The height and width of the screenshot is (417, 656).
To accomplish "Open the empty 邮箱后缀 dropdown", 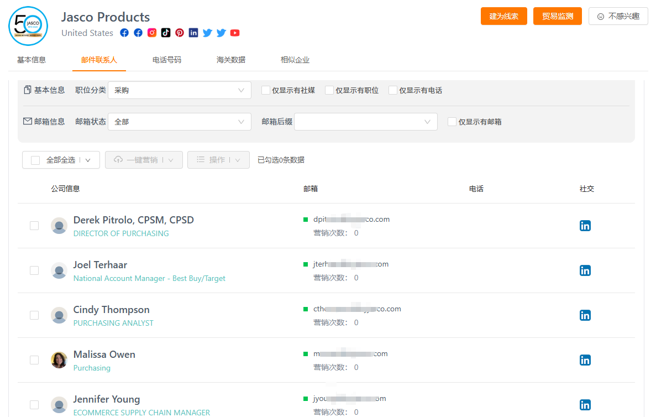I will pos(366,122).
